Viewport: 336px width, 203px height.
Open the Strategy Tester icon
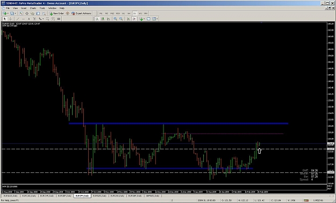(44, 13)
